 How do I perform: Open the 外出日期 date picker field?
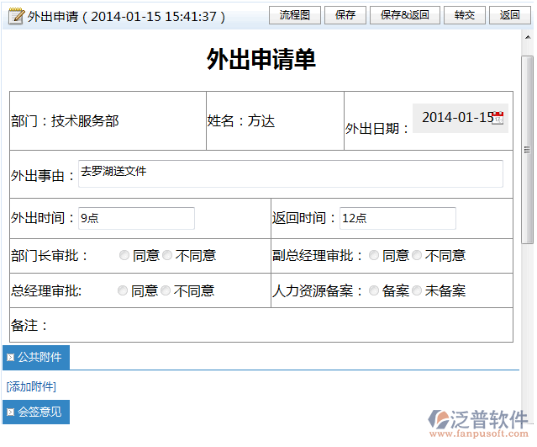(455, 118)
